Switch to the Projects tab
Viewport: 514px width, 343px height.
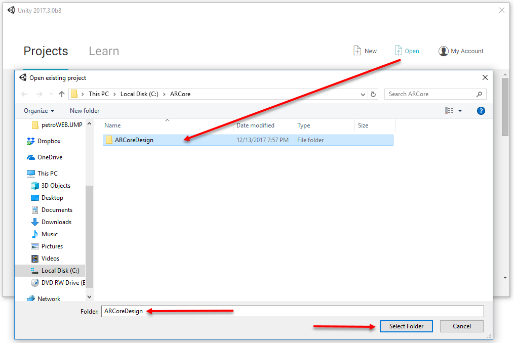[x=46, y=51]
